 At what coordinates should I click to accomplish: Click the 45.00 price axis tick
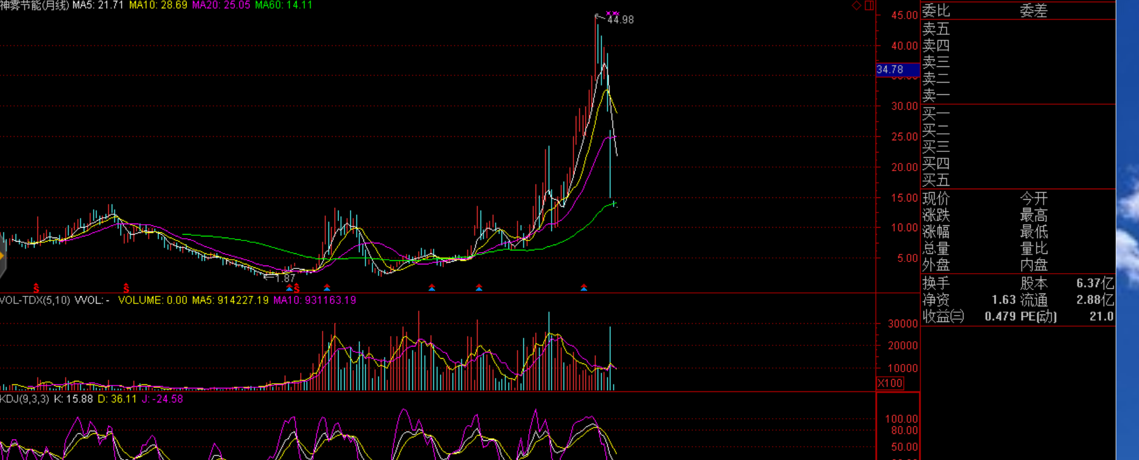pyautogui.click(x=904, y=16)
